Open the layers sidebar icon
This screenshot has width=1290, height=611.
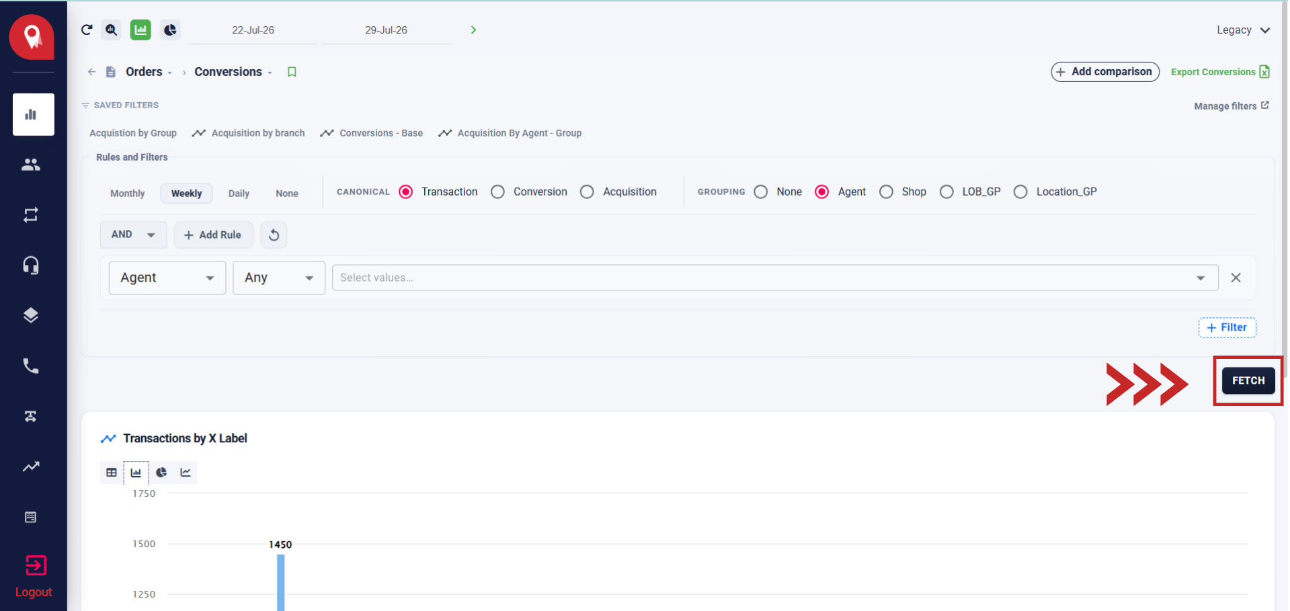click(x=31, y=315)
